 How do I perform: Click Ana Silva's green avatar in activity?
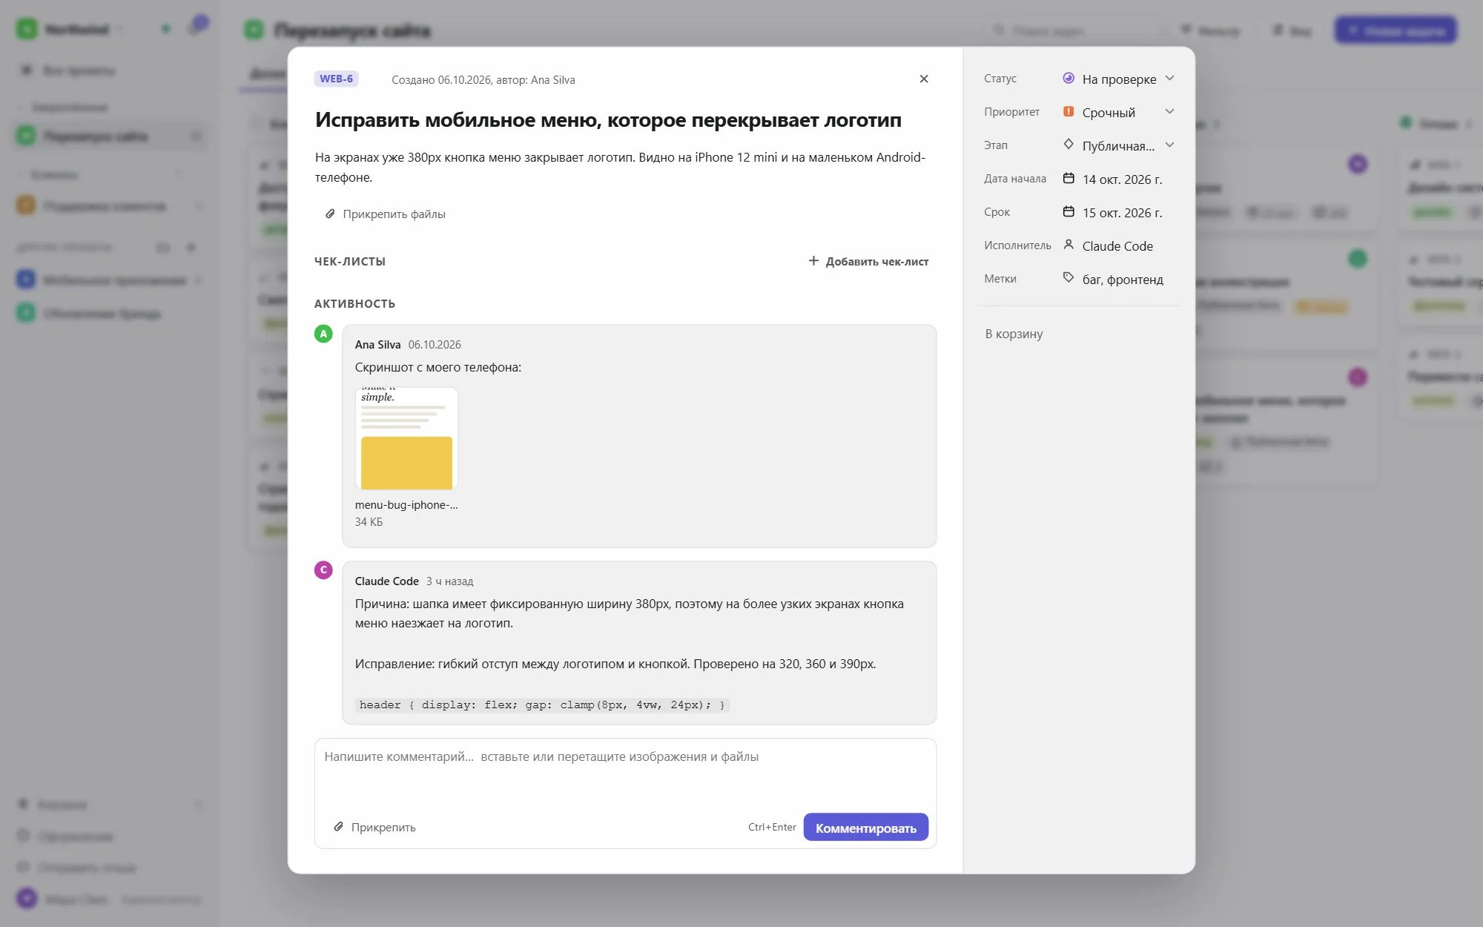tap(323, 334)
